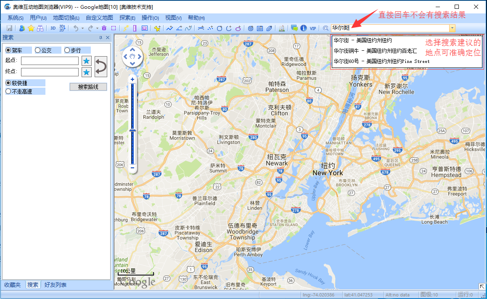Click the yellow lightning bolt icon
The image size is (487, 299).
click(125, 28)
